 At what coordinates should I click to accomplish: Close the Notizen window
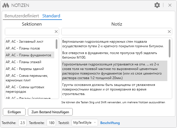coord(170,5)
